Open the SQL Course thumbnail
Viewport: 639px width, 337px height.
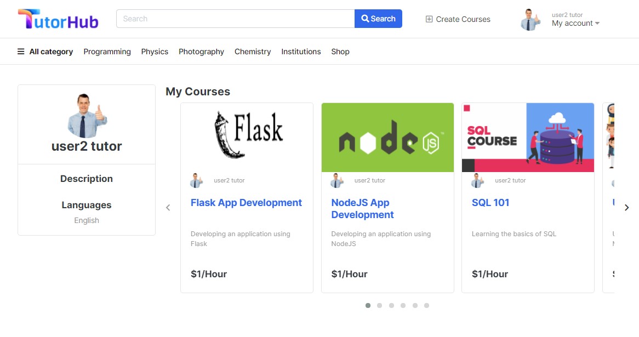528,138
